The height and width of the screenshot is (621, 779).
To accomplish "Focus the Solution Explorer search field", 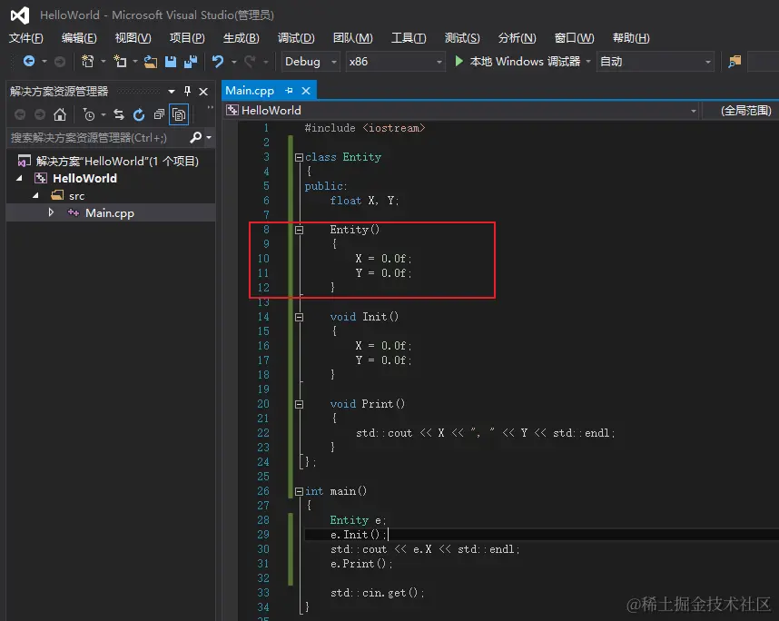I will [98, 138].
